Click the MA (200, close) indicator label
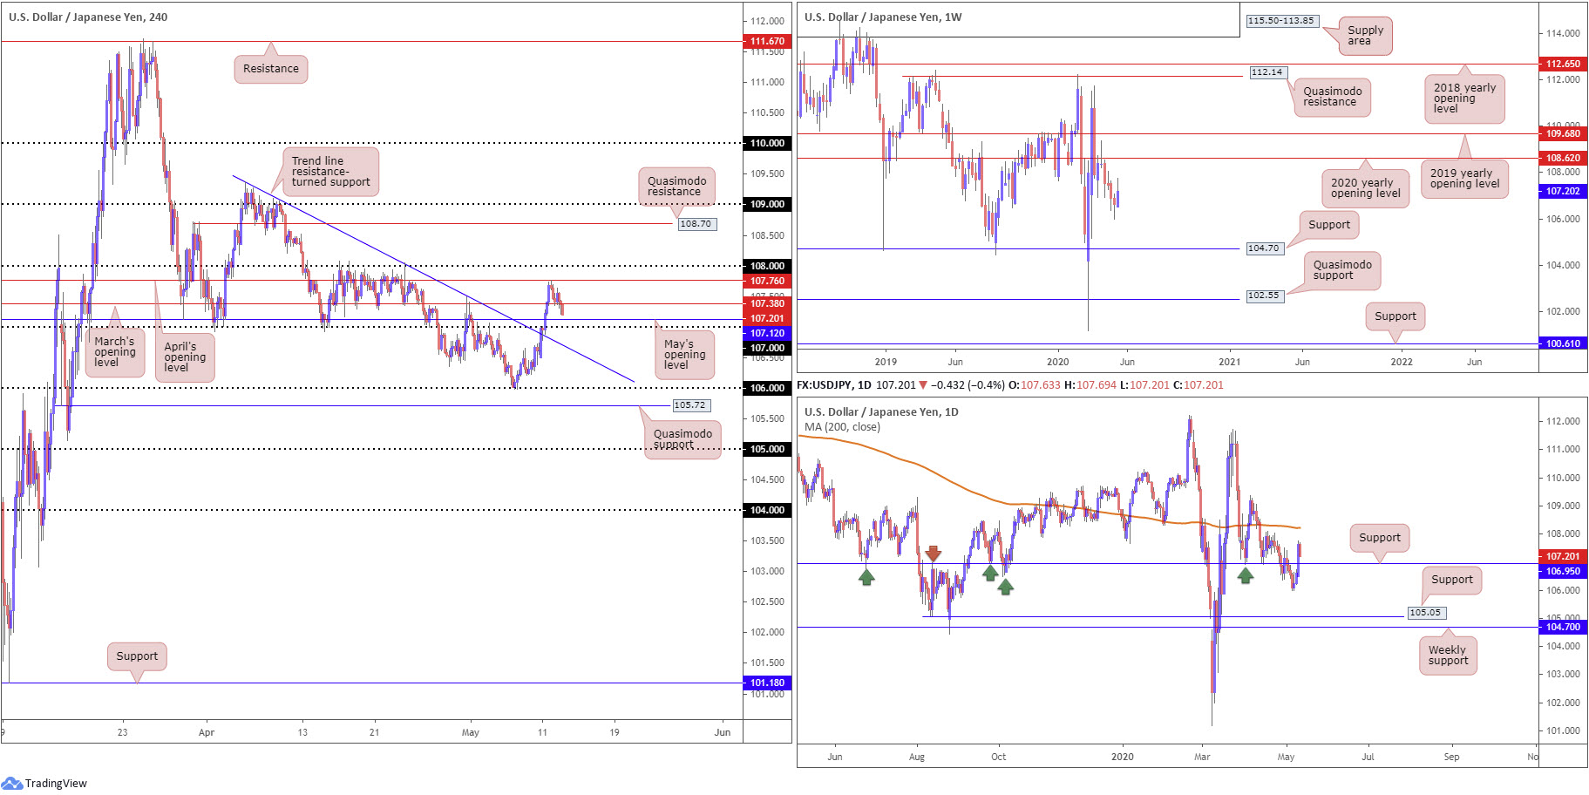Viewport: 1589px width, 795px height. point(842,427)
